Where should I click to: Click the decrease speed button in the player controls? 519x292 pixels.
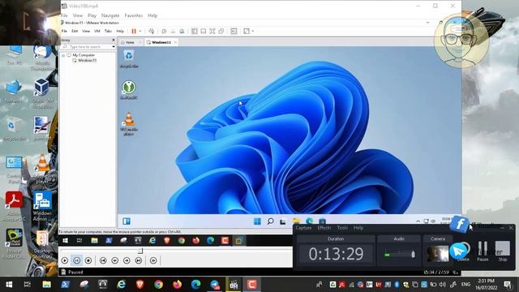pyautogui.click(x=115, y=261)
